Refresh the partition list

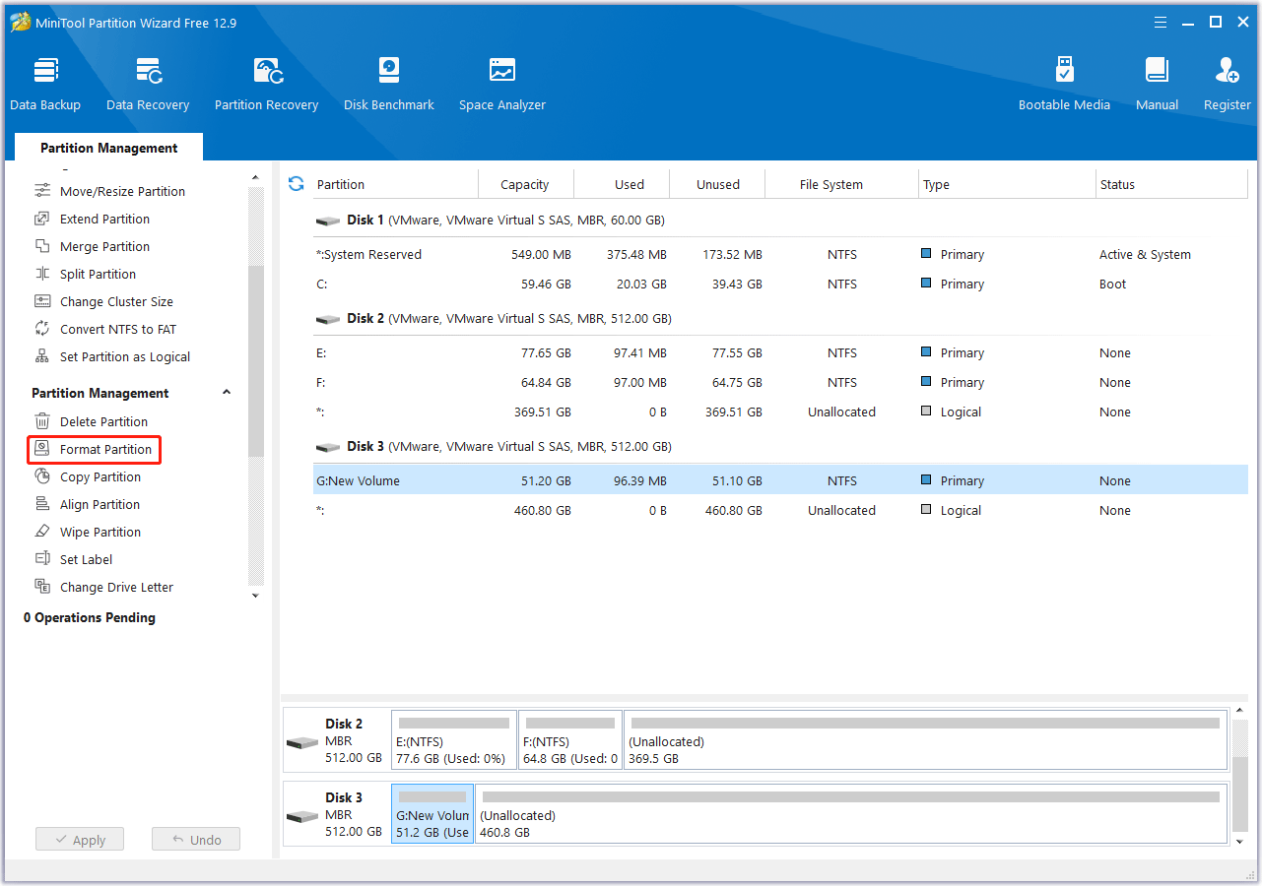(x=296, y=184)
